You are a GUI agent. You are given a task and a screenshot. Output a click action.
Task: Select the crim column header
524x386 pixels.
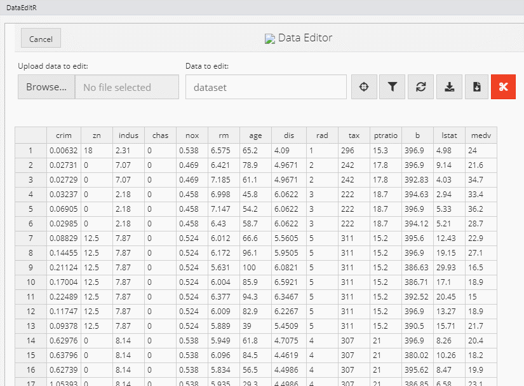tap(64, 135)
